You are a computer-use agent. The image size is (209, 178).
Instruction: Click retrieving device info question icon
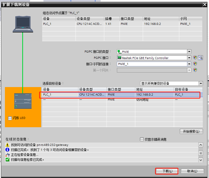pos(8,155)
